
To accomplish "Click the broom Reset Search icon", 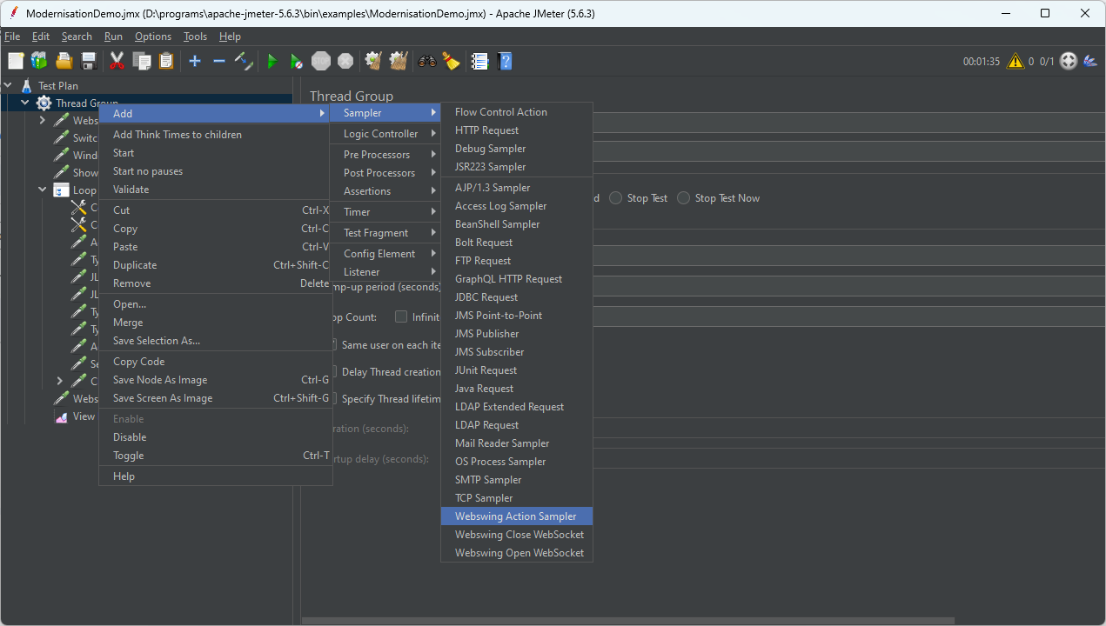I will point(451,61).
